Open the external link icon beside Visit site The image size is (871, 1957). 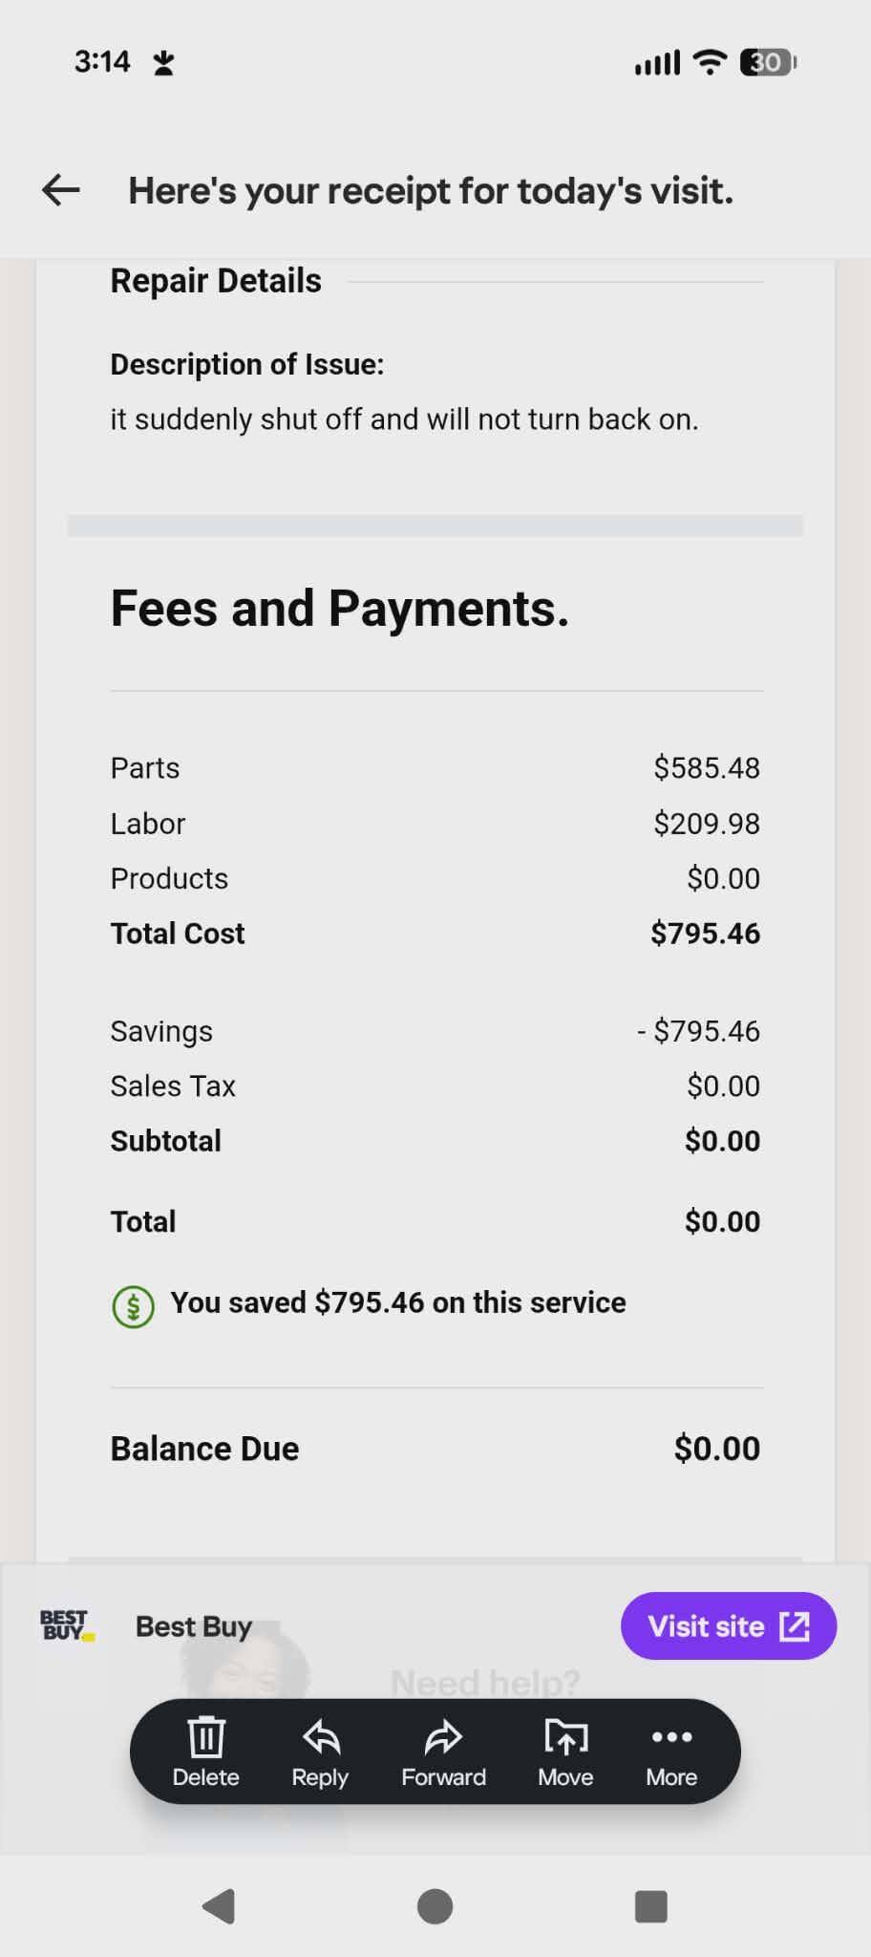click(794, 1625)
